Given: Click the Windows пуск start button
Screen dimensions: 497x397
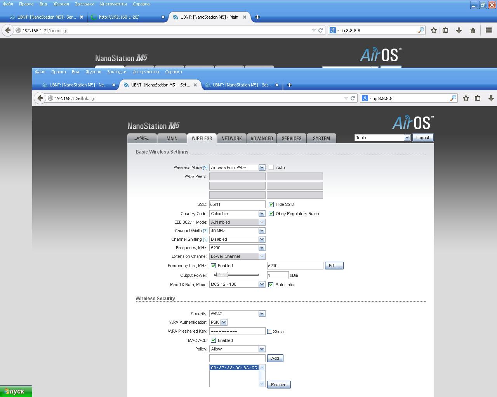Looking at the screenshot, I should click(16, 391).
